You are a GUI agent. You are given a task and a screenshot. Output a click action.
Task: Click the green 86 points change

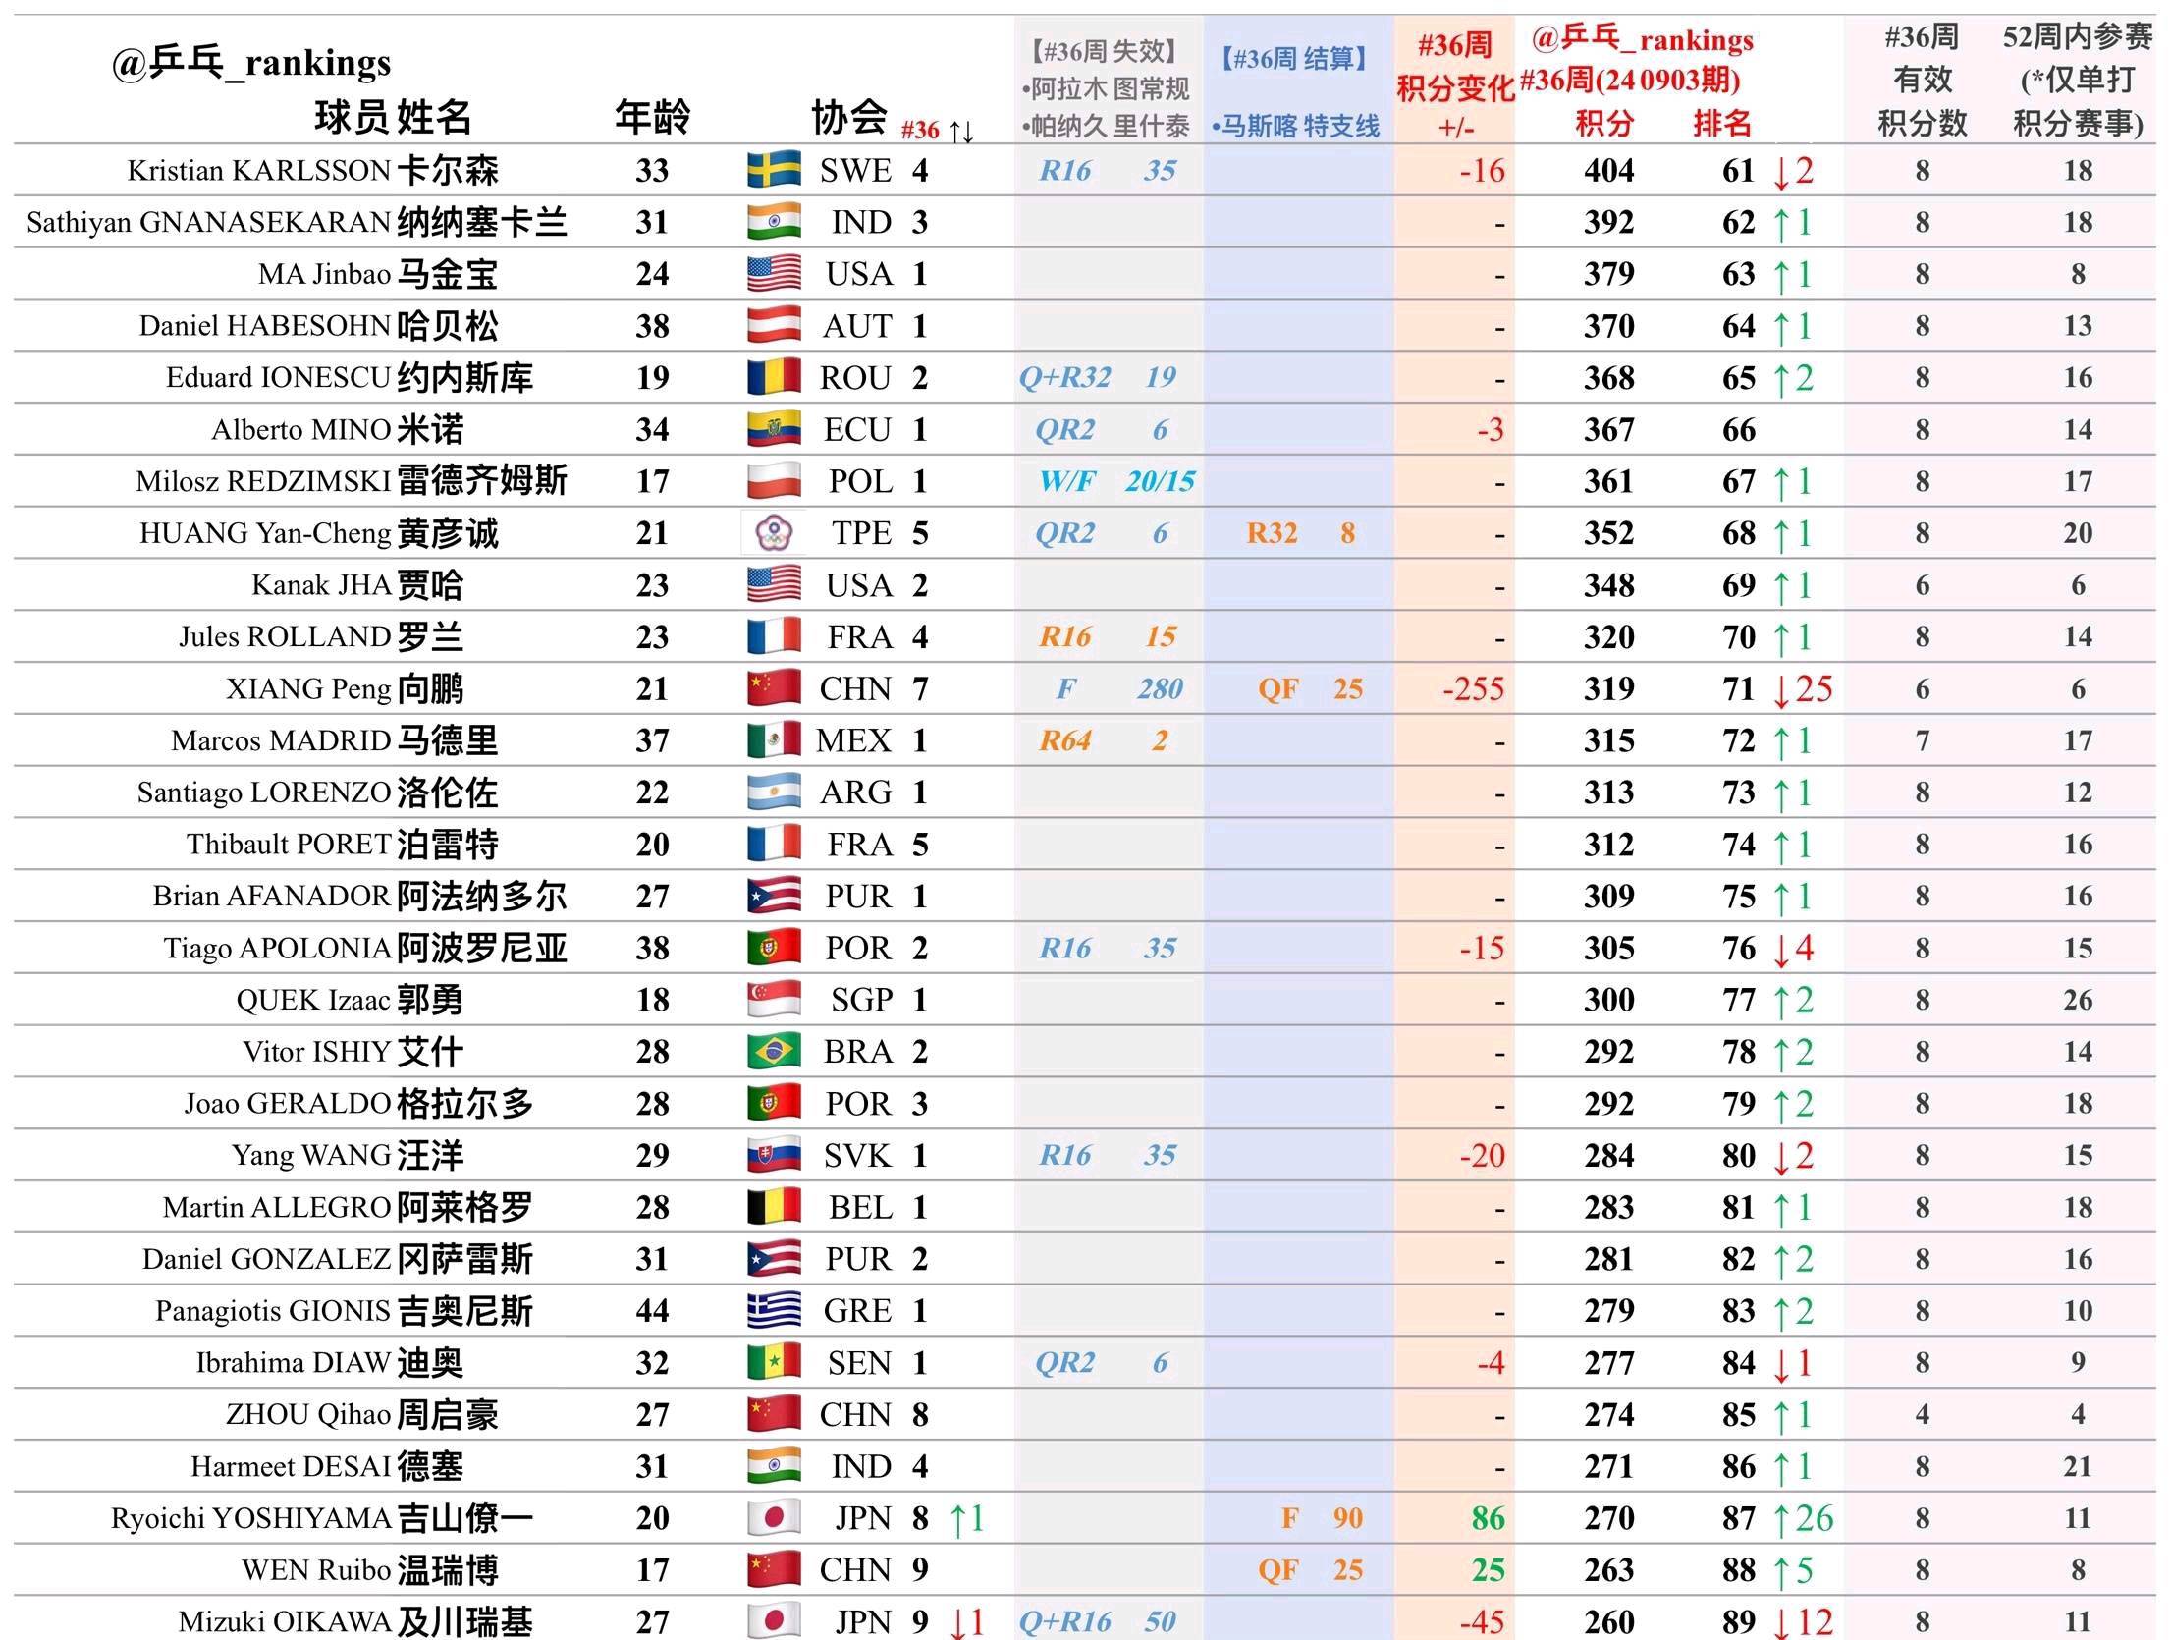tap(1489, 1518)
